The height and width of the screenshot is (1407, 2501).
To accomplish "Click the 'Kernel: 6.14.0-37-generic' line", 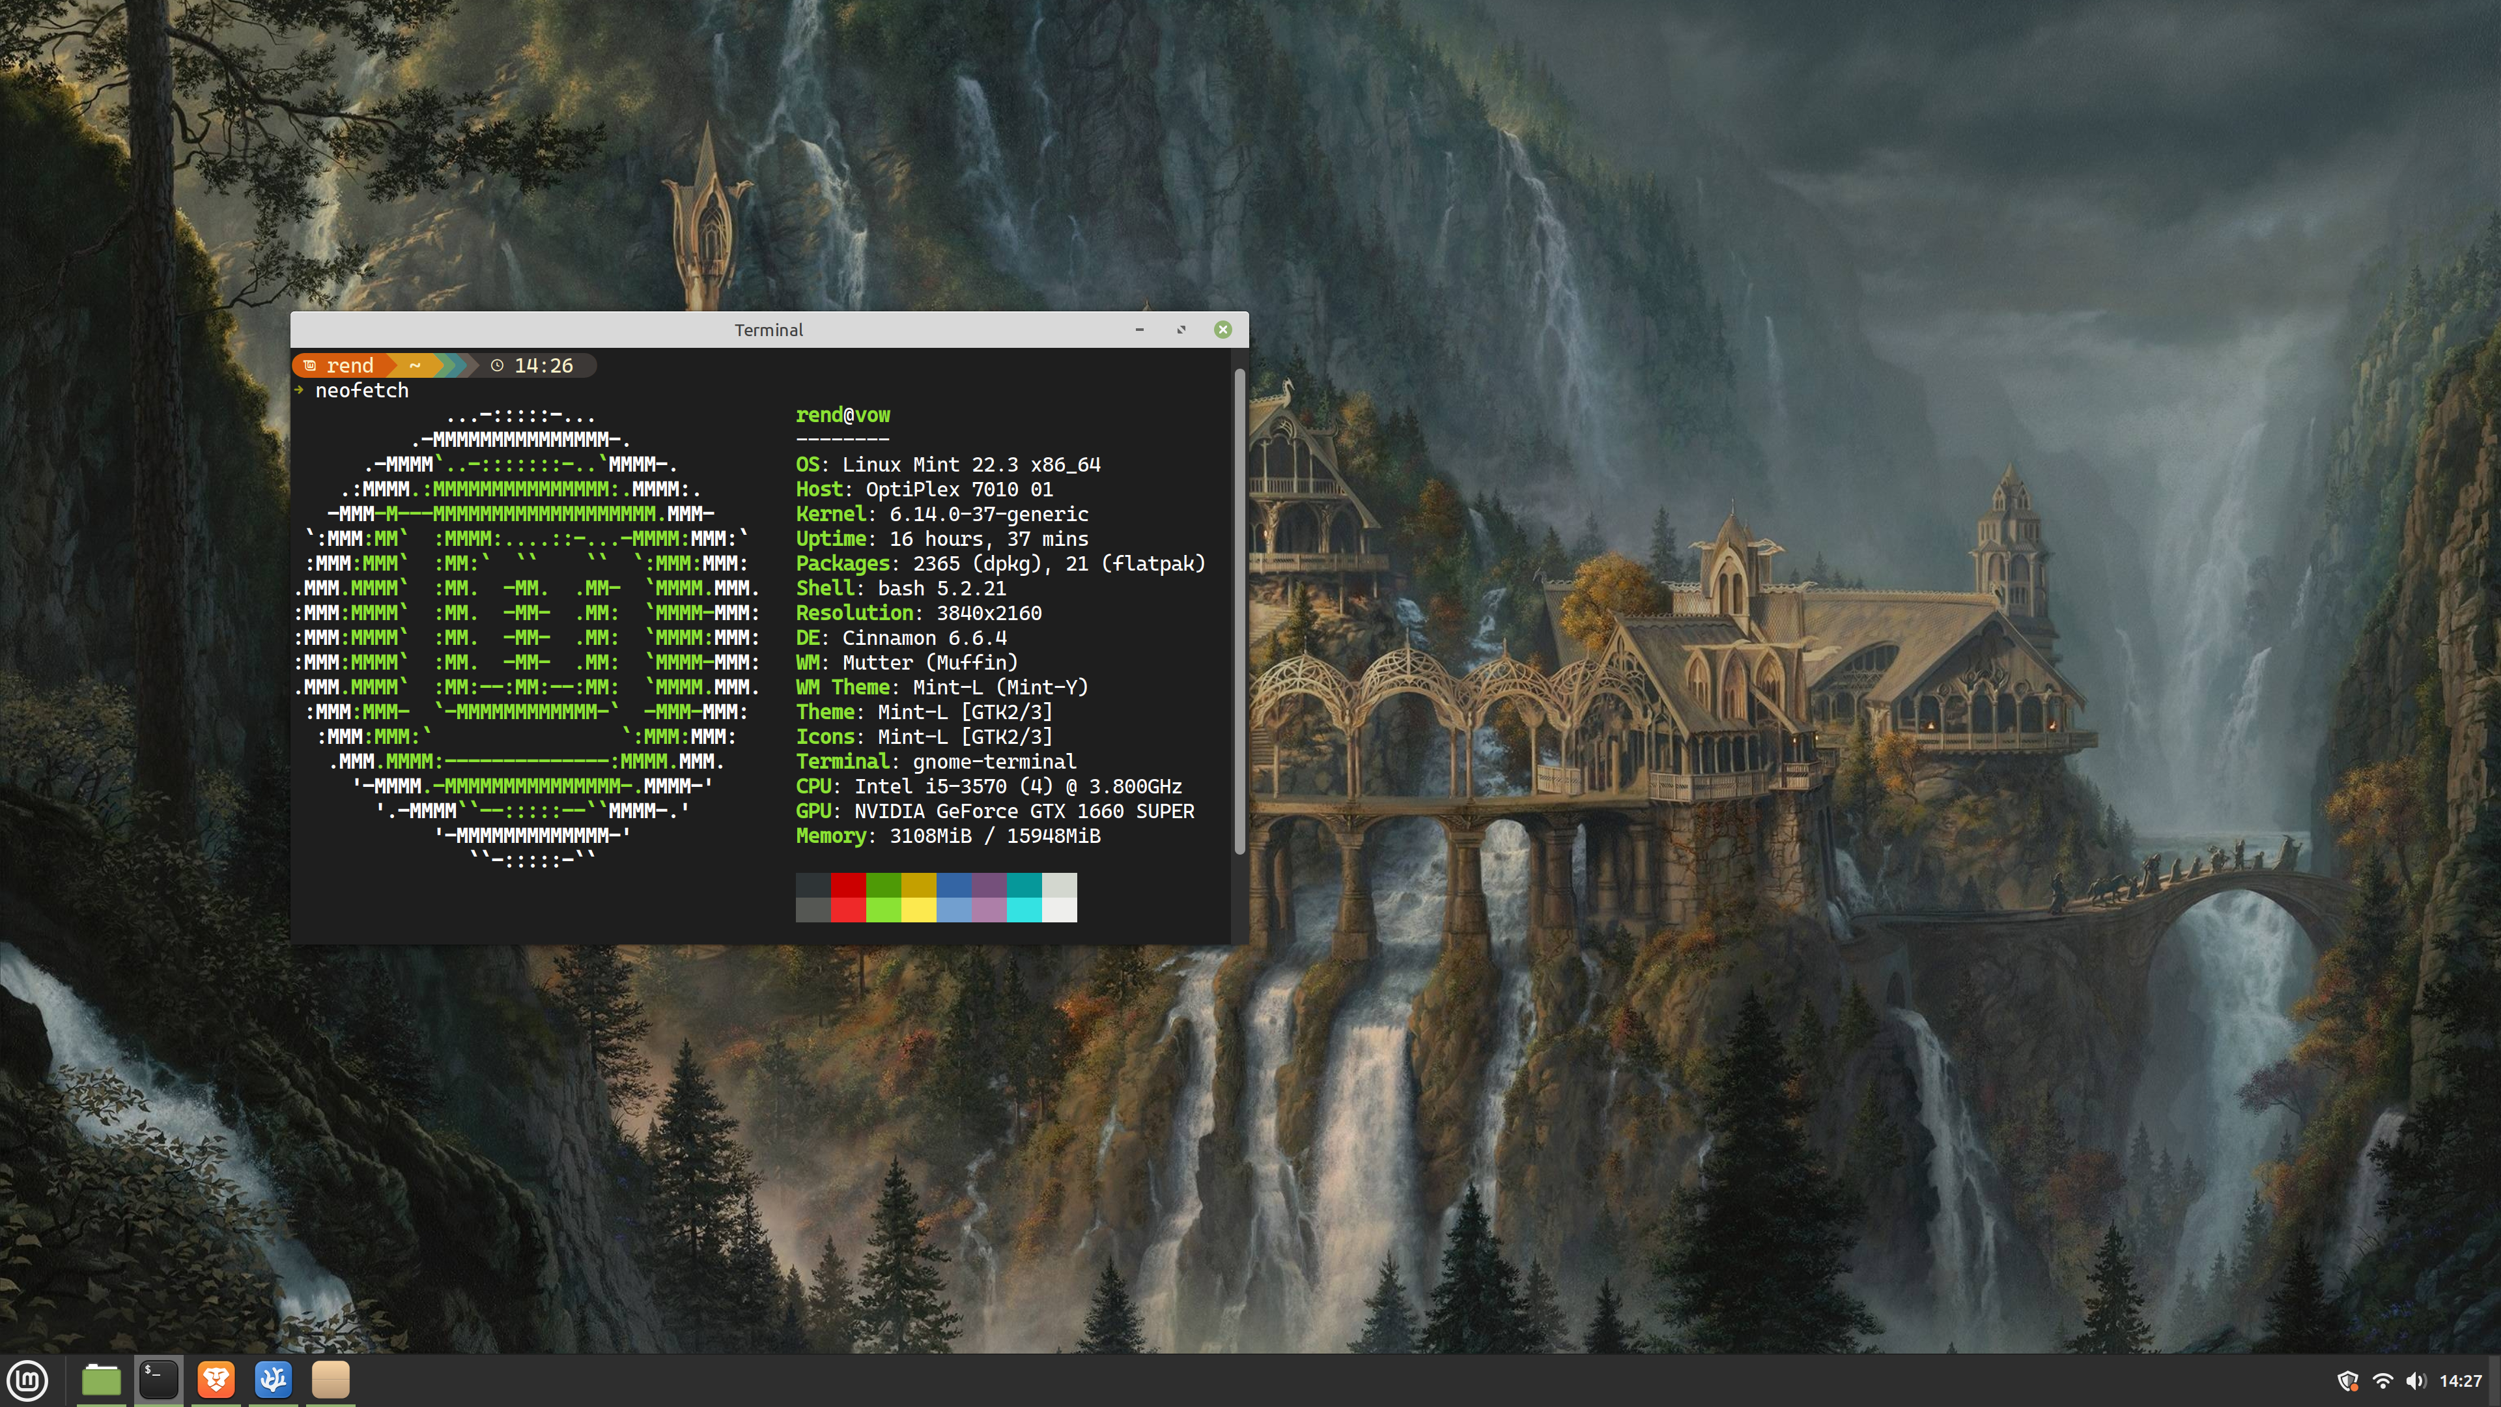I will click(942, 515).
